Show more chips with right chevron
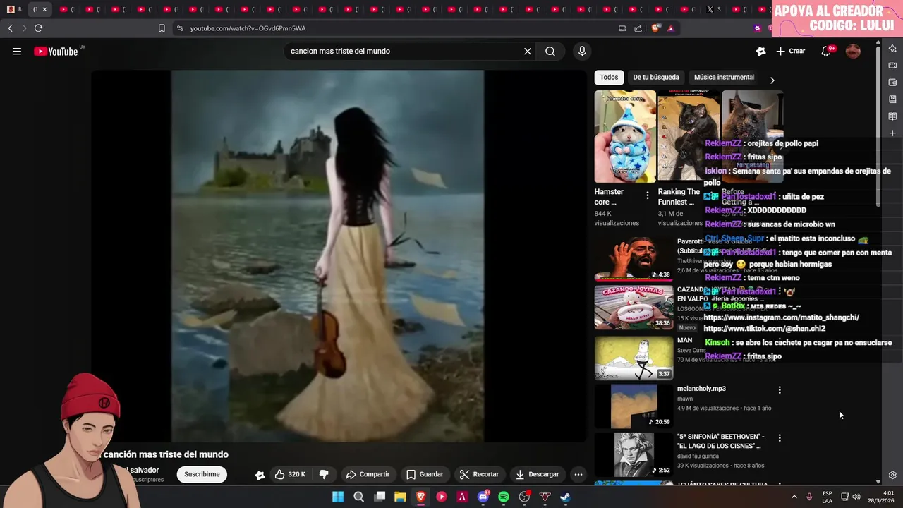 click(772, 80)
